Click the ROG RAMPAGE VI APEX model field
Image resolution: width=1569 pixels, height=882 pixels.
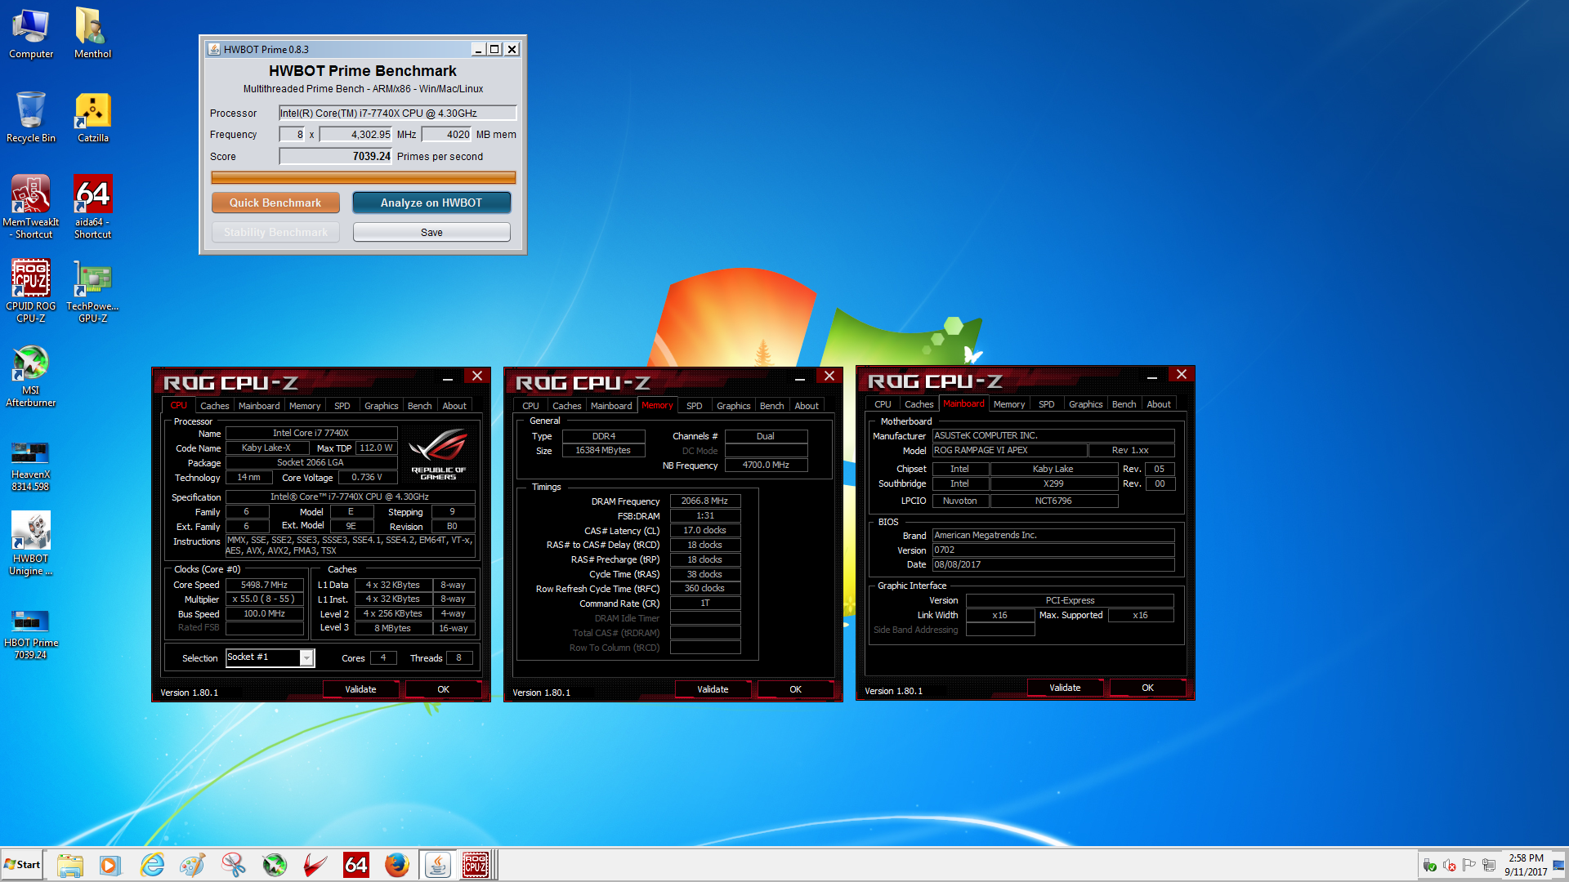coord(1009,451)
